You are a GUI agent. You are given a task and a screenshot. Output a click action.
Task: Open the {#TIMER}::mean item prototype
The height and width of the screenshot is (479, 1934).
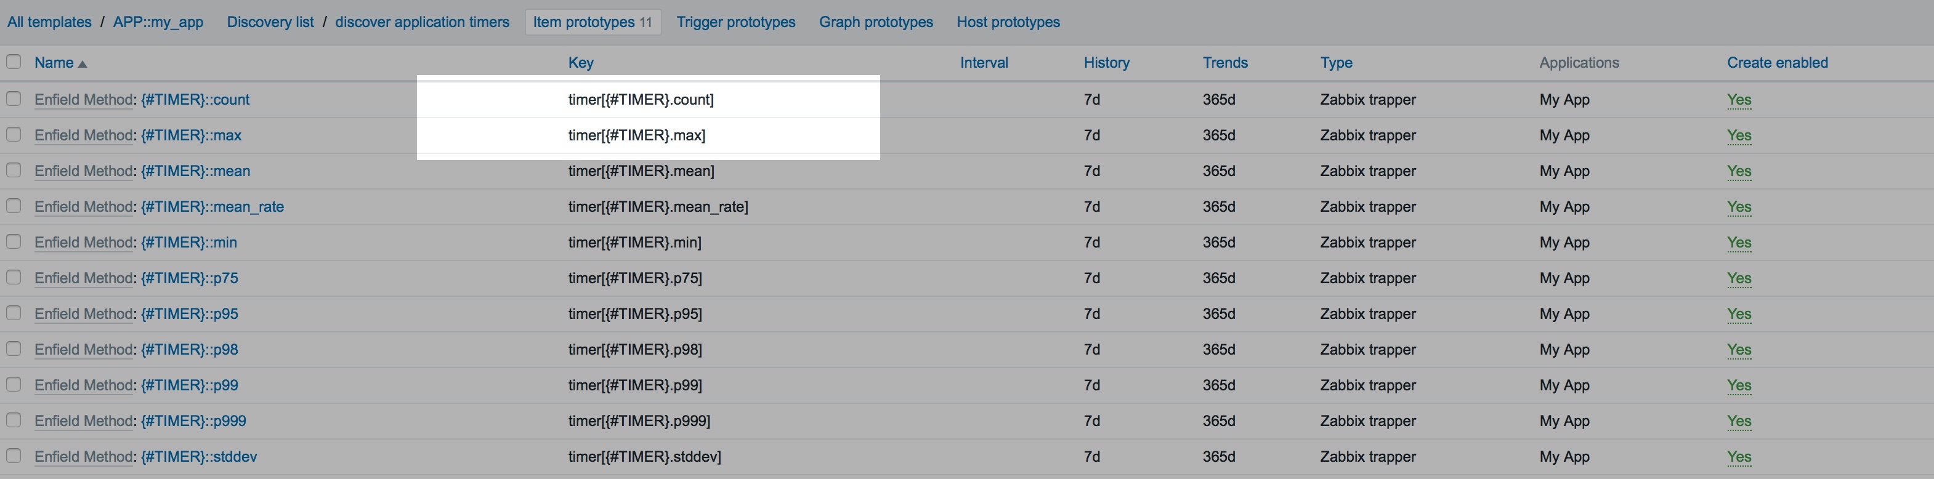point(195,171)
